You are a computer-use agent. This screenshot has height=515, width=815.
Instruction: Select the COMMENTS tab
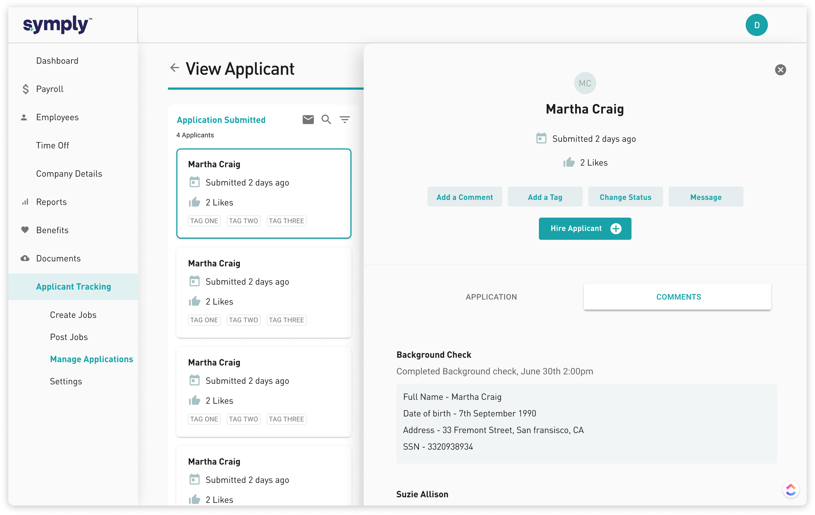point(678,297)
